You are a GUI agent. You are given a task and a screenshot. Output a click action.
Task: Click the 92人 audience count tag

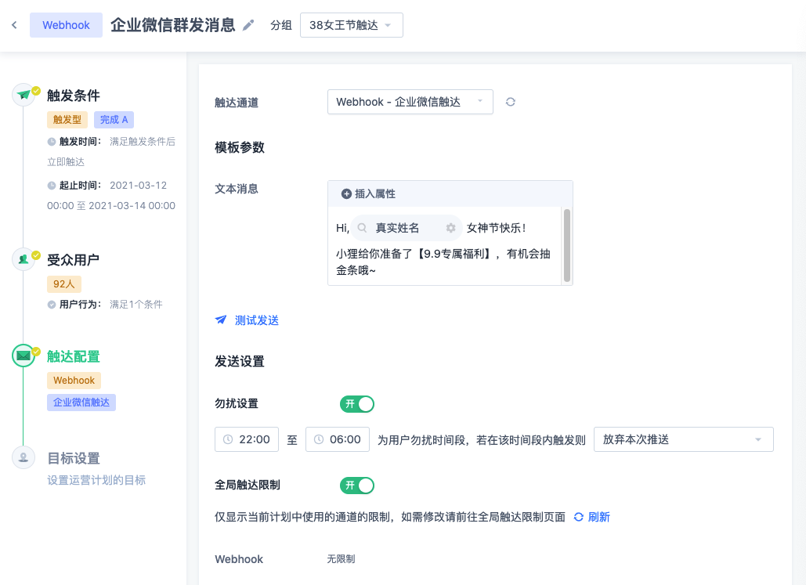(x=64, y=283)
